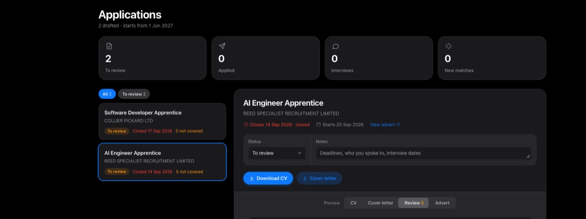The image size is (586, 219).
Task: Click 5 not covered on REED SPECIALIST card
Action: [x=189, y=172]
